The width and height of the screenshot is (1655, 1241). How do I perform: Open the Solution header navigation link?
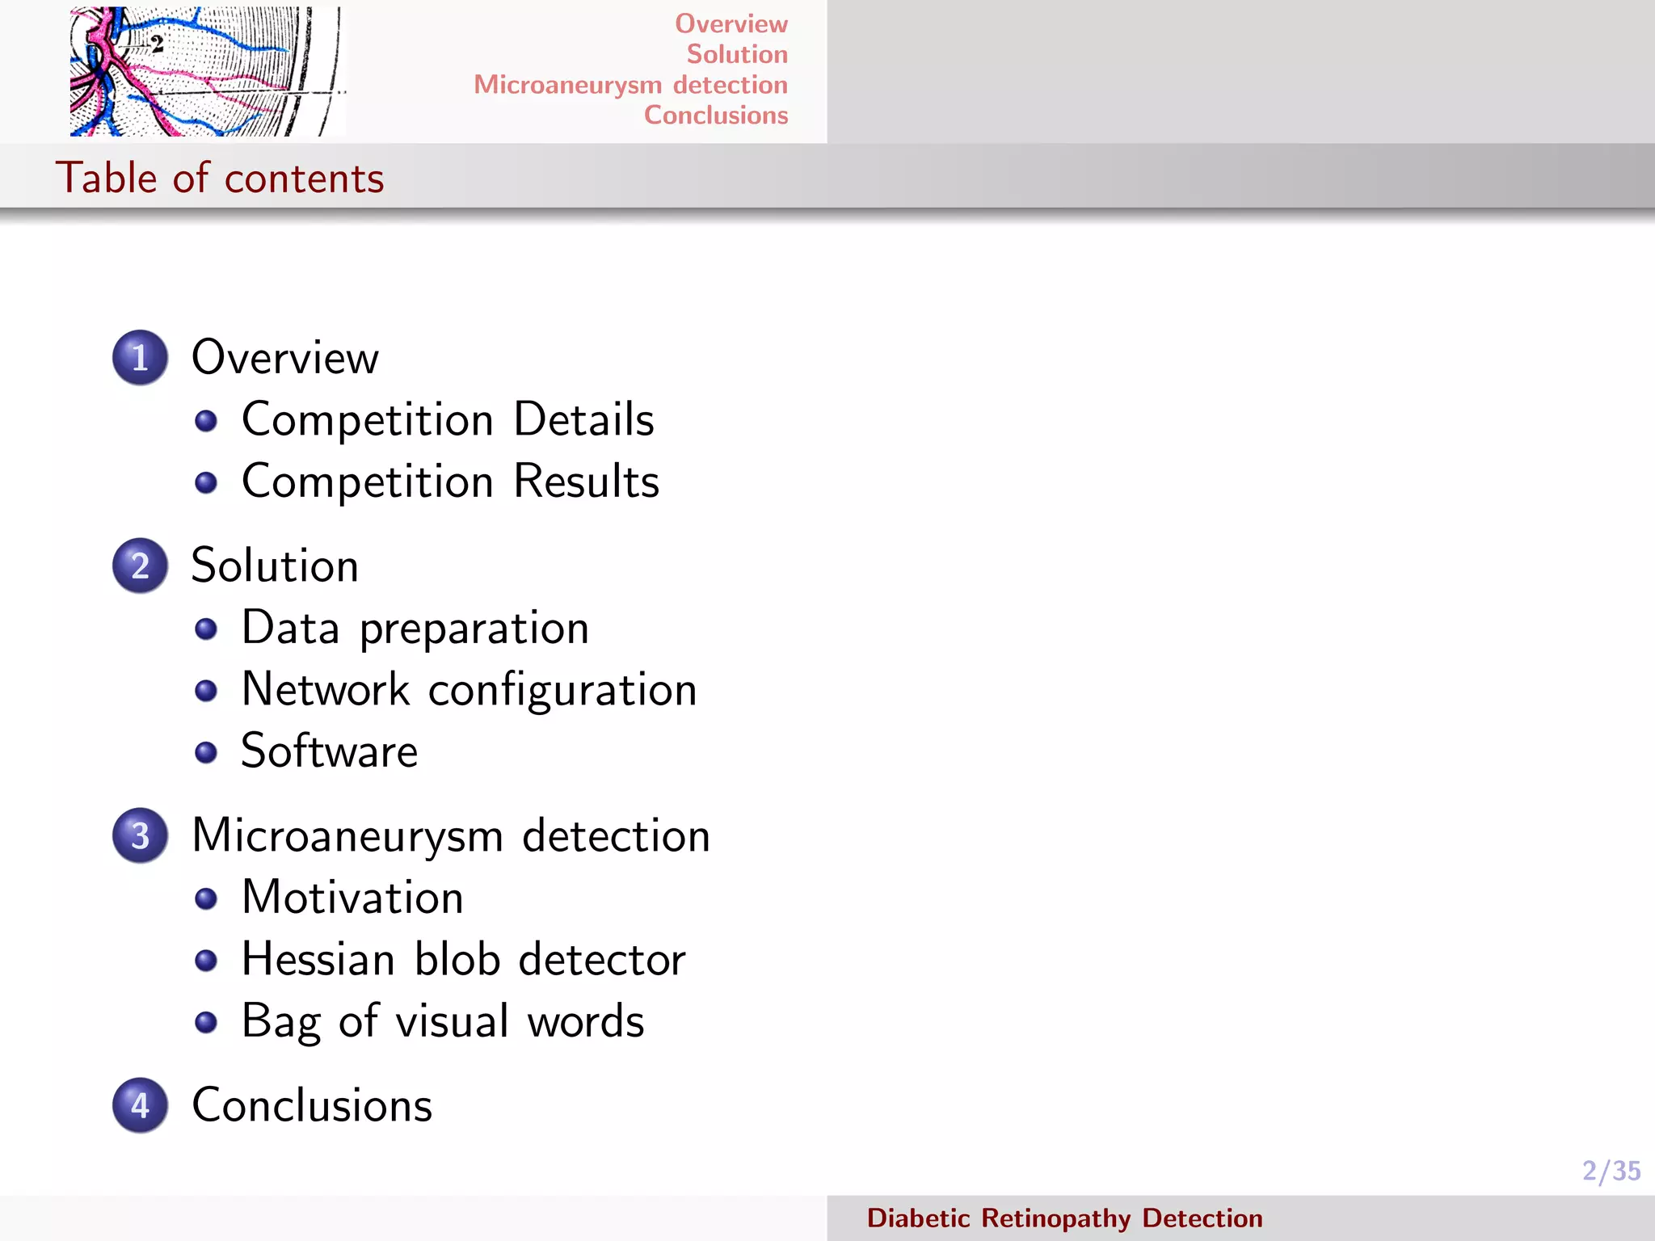click(x=736, y=54)
